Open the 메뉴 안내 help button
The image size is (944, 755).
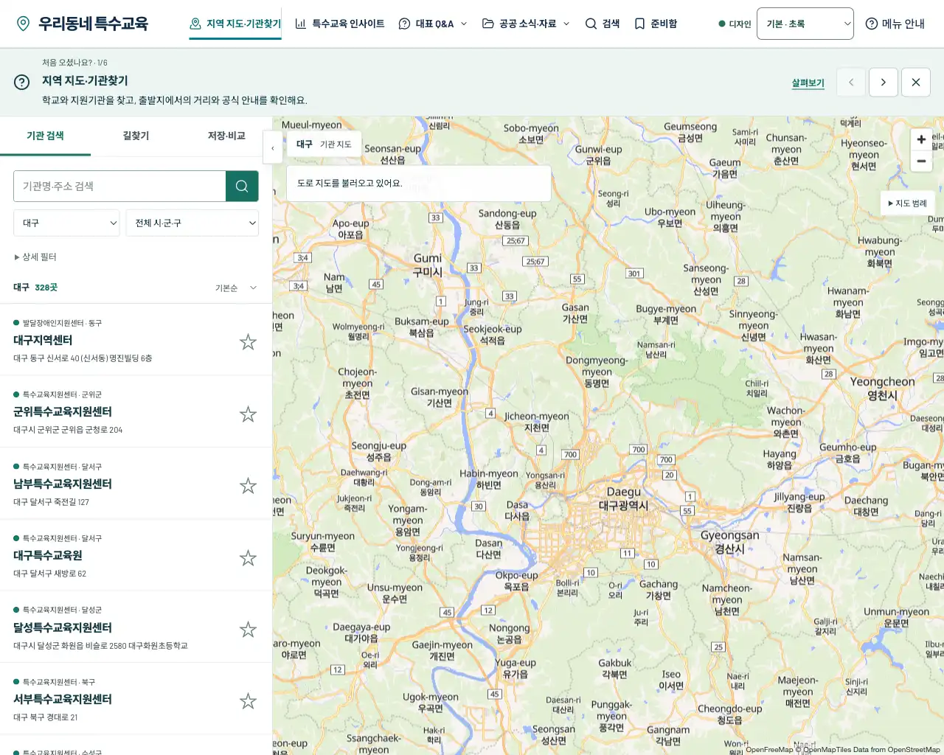coord(895,24)
